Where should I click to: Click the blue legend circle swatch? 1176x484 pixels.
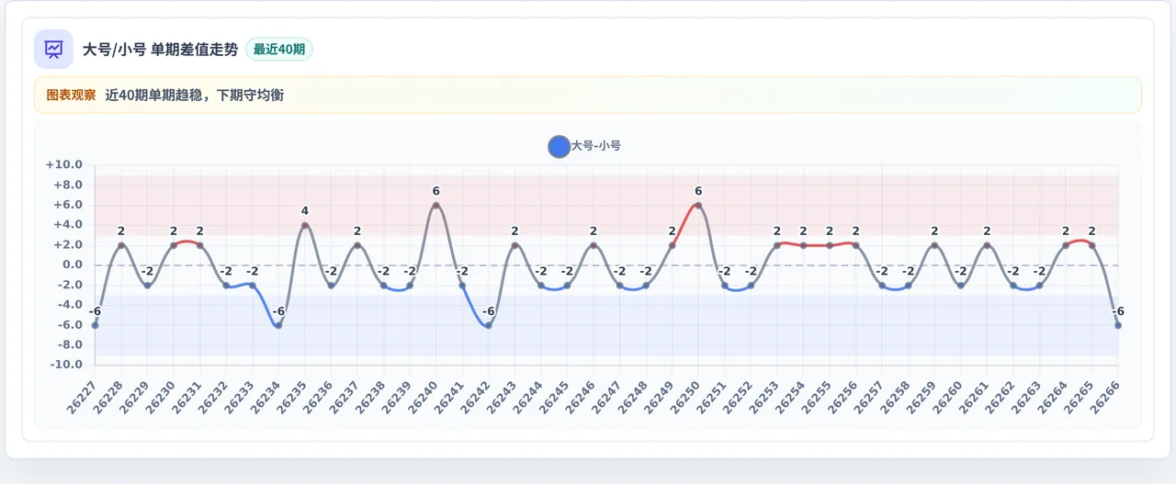[559, 146]
